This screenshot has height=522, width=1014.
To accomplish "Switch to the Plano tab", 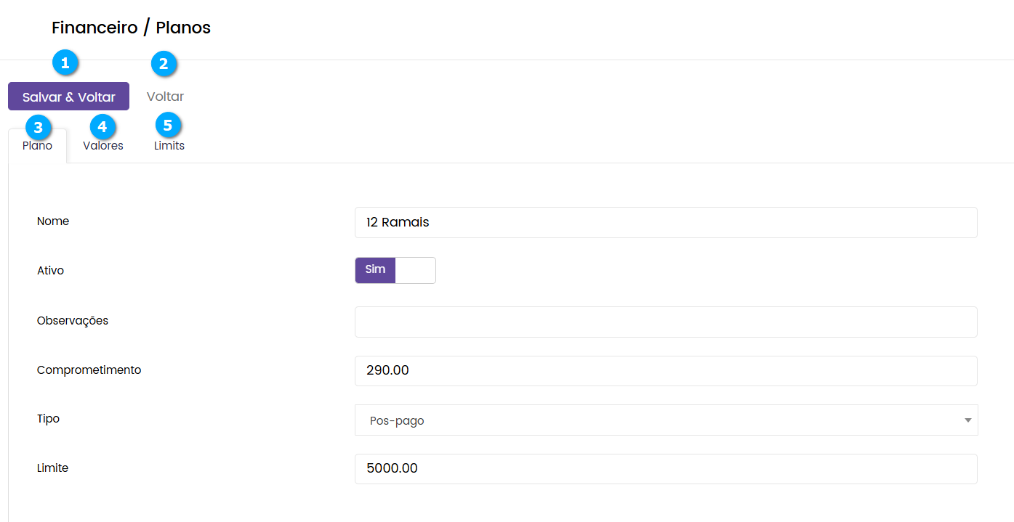I will [37, 146].
